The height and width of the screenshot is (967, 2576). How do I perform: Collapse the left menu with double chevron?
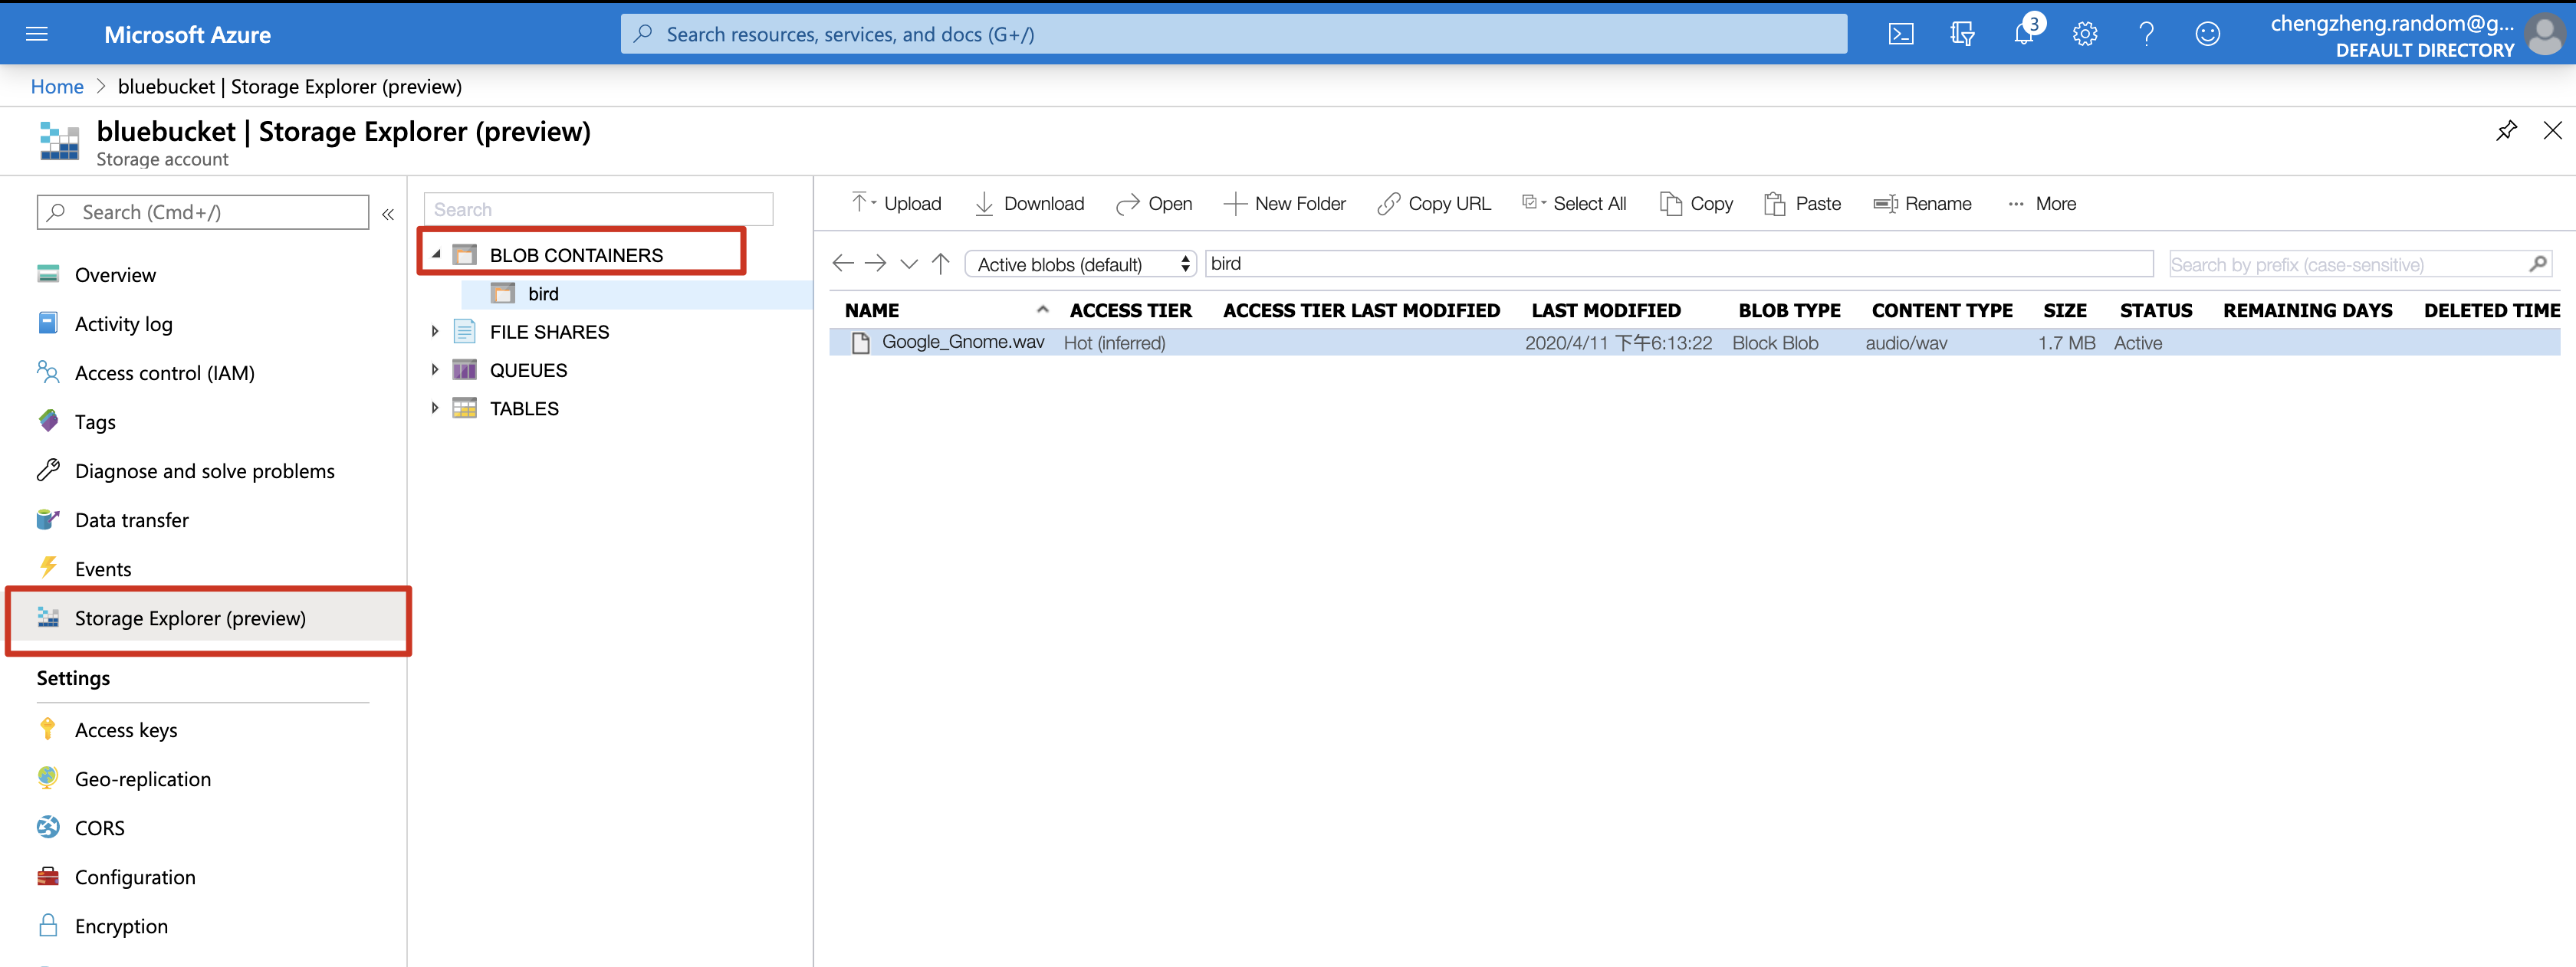[x=388, y=214]
